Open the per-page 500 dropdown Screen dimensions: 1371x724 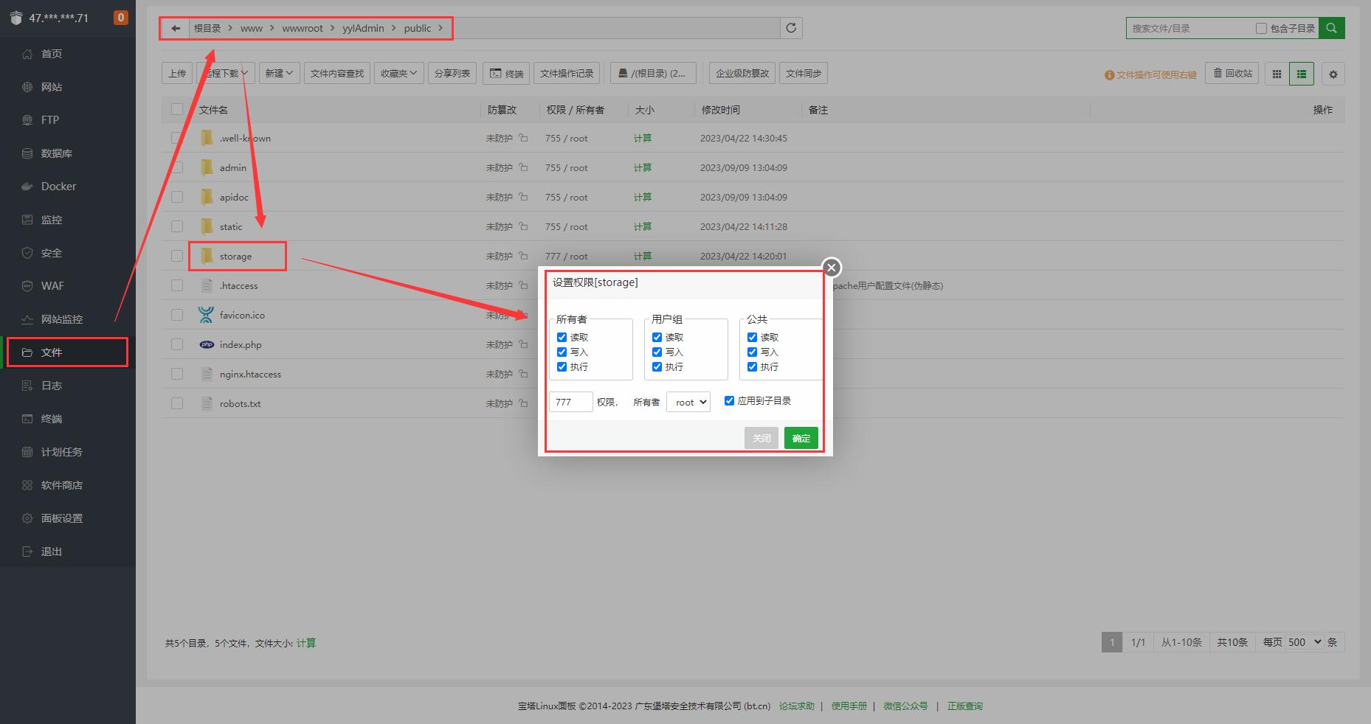[x=1304, y=642]
